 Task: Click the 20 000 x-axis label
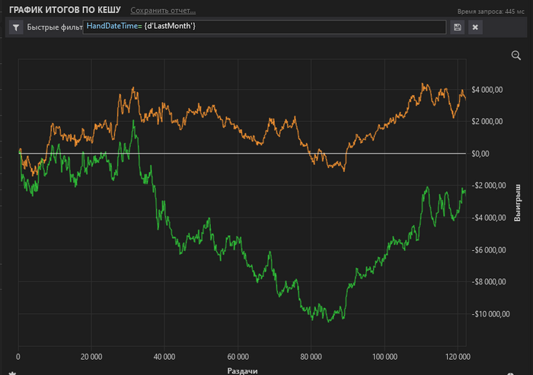coord(91,357)
